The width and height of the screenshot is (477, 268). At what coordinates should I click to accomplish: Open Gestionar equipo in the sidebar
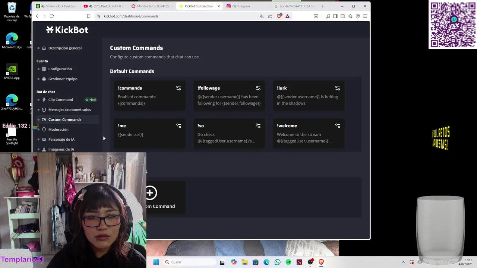[63, 79]
